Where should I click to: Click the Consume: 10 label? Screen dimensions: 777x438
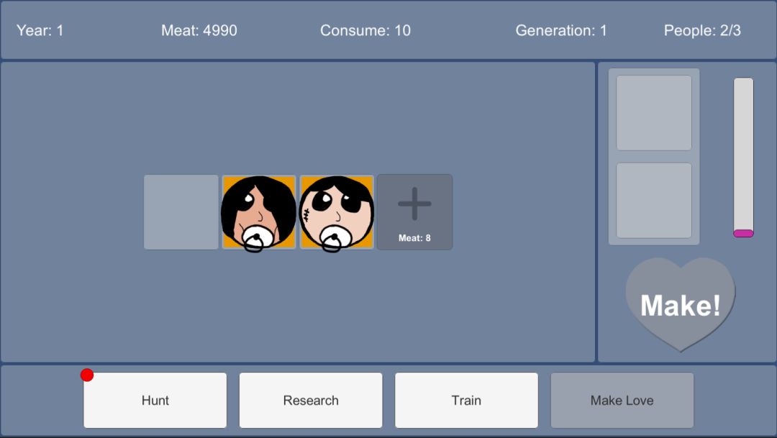click(365, 31)
